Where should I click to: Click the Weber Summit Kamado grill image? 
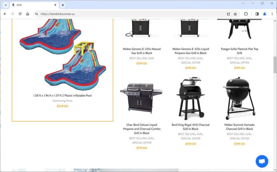239,98
